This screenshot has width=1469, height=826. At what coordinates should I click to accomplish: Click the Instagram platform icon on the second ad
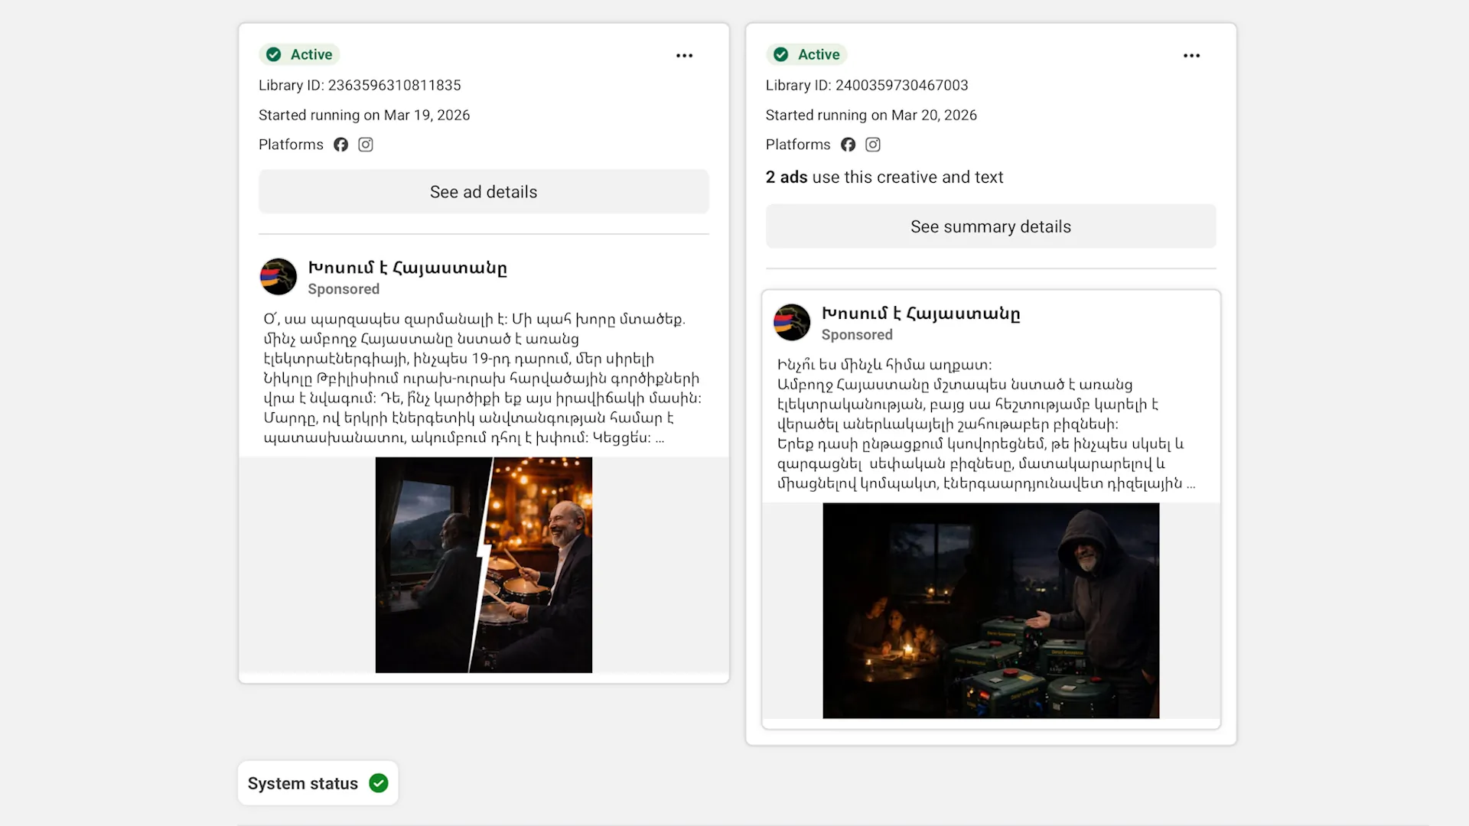[x=873, y=145]
